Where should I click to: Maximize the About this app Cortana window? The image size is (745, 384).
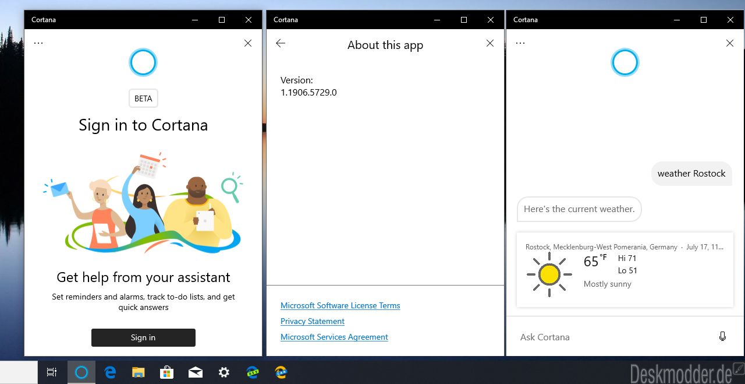pyautogui.click(x=464, y=20)
